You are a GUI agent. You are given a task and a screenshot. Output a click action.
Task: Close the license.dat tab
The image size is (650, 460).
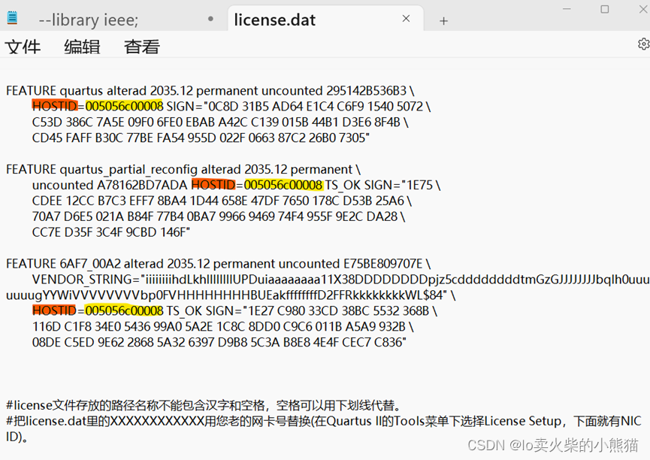coord(406,20)
